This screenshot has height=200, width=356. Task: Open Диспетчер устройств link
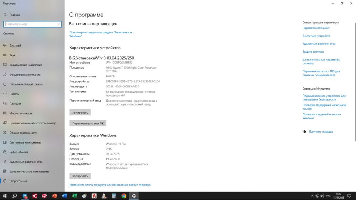click(x=316, y=36)
